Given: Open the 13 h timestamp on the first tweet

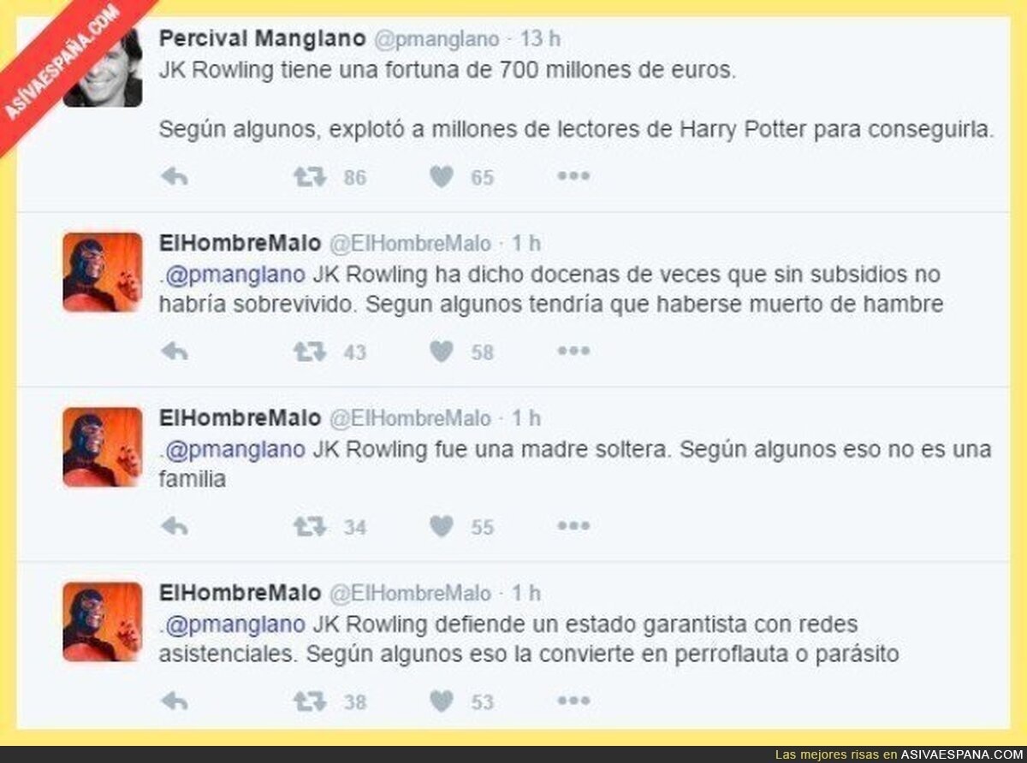Looking at the screenshot, I should point(540,39).
